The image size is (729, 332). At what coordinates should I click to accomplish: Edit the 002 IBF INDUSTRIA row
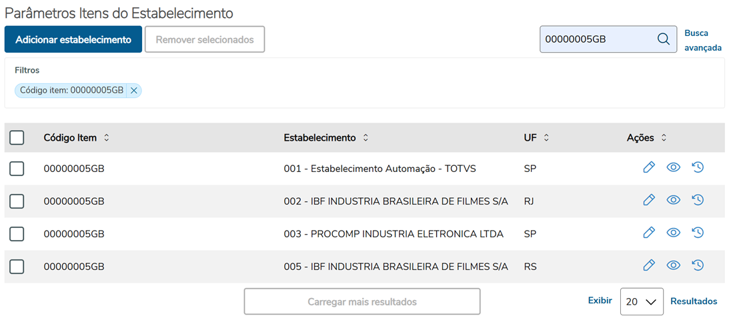[648, 200]
